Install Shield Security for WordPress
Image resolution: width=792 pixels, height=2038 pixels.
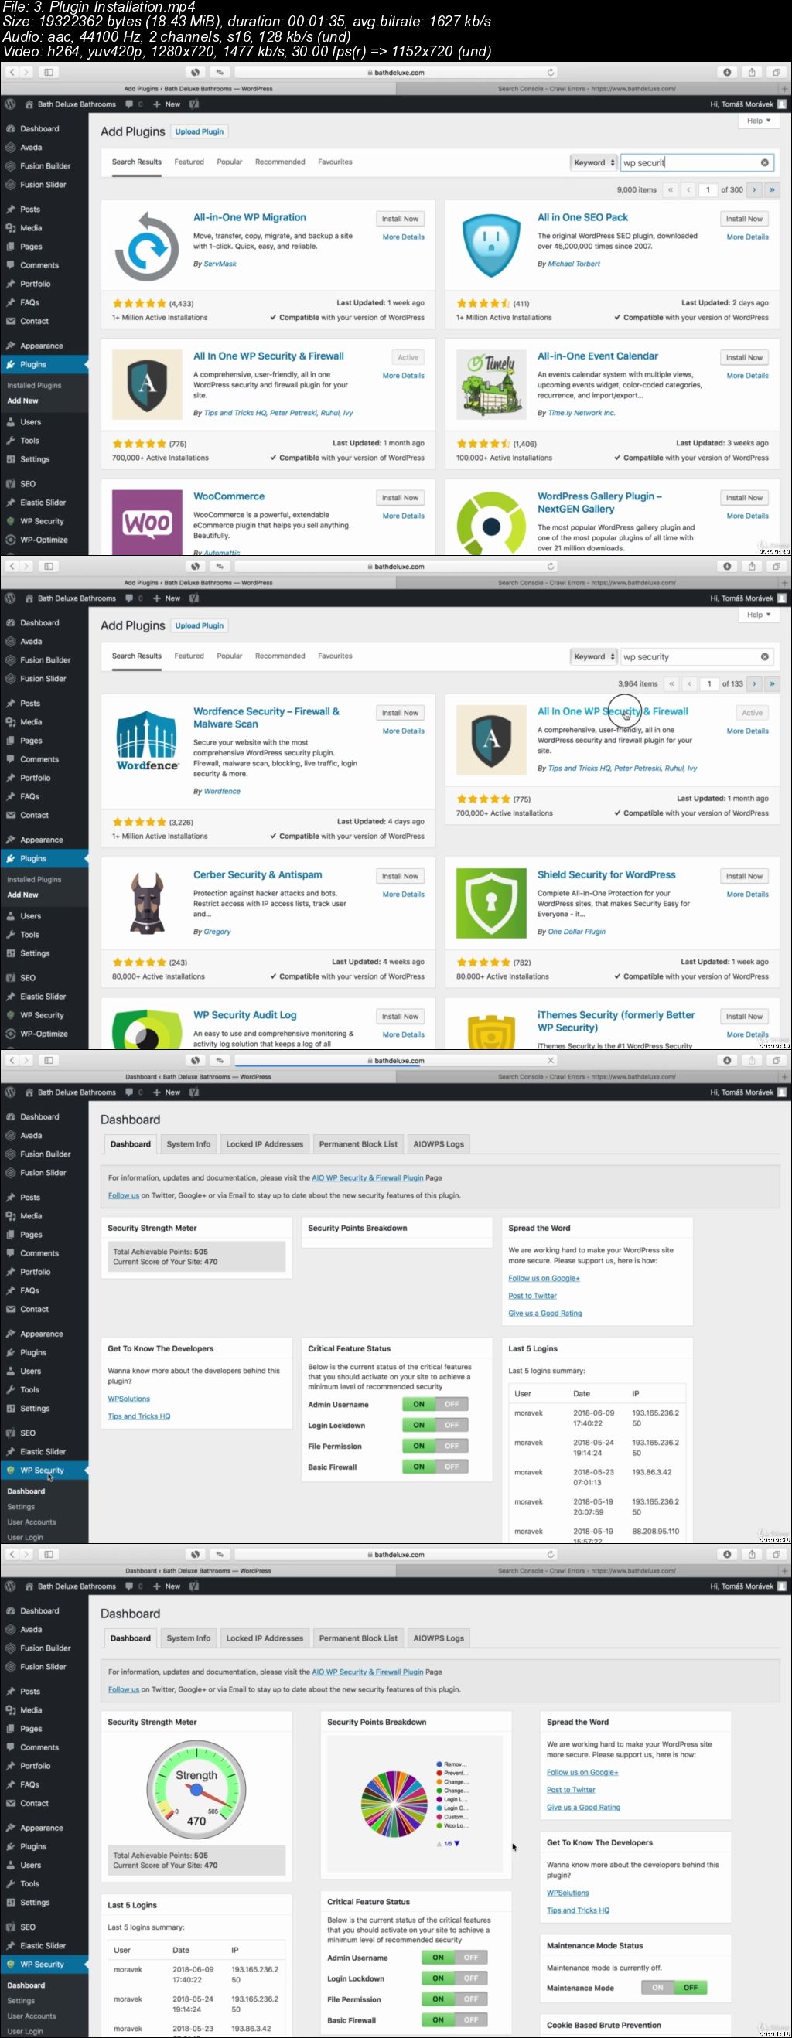[x=744, y=876]
